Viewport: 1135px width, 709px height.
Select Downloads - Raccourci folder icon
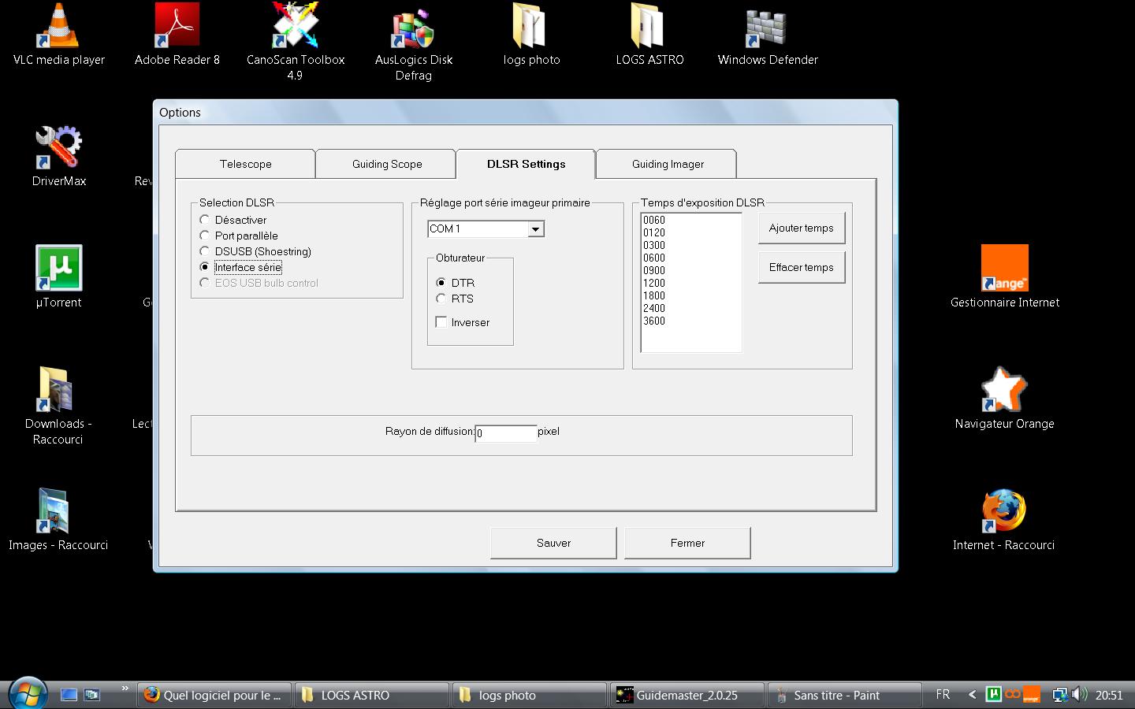click(58, 406)
